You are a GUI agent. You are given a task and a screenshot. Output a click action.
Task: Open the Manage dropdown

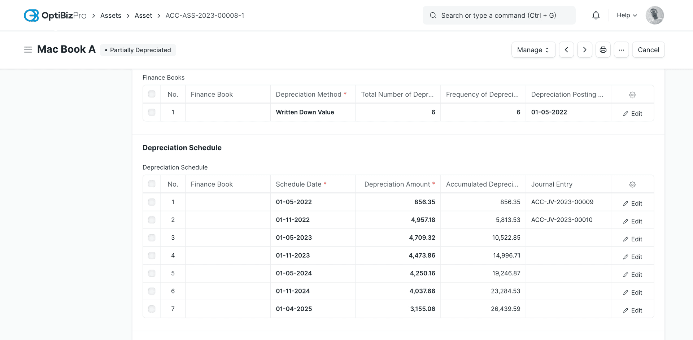point(533,49)
